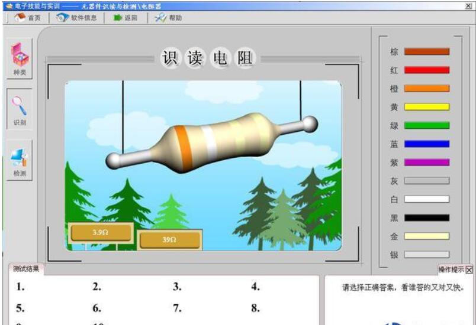Click result slot number 1.
Screen dimensions: 476x325
(21, 287)
